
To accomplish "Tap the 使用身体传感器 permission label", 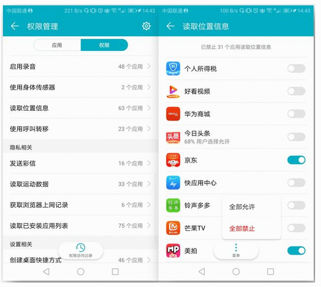I will tap(32, 88).
